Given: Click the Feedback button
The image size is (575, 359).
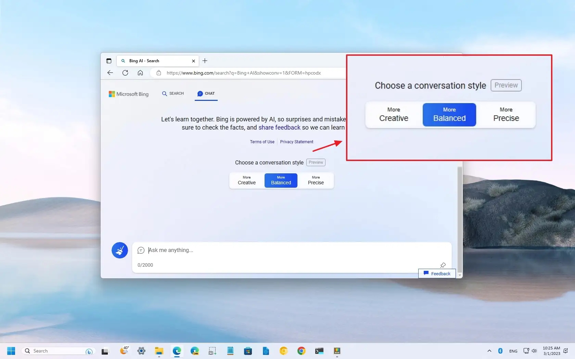Looking at the screenshot, I should tap(437, 274).
